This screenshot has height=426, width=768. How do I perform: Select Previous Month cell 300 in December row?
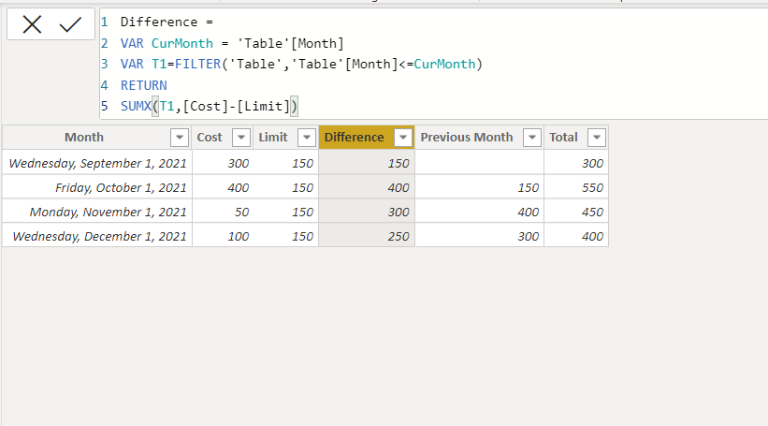pos(480,236)
